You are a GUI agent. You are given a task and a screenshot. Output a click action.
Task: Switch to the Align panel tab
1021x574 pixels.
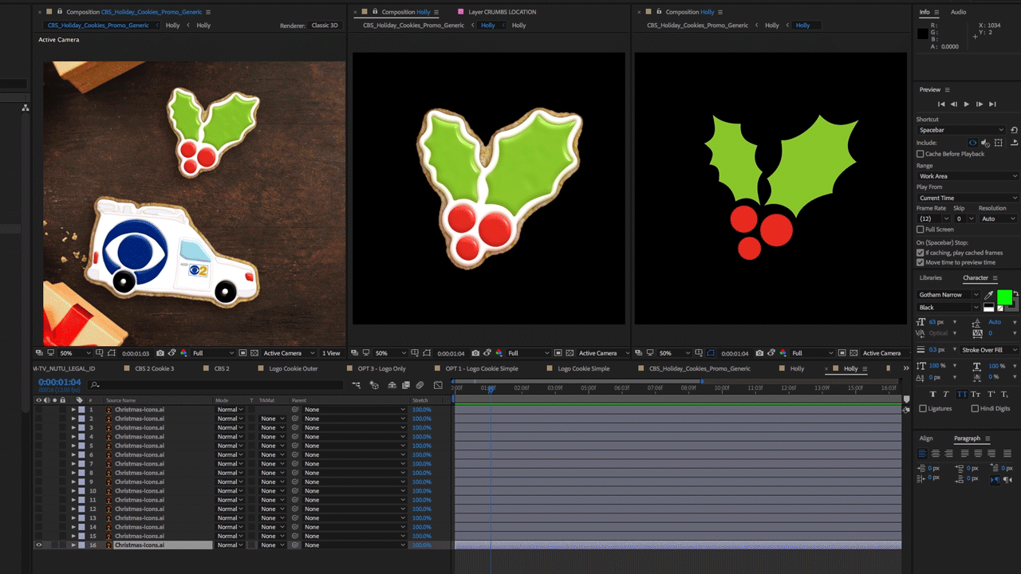tap(925, 438)
